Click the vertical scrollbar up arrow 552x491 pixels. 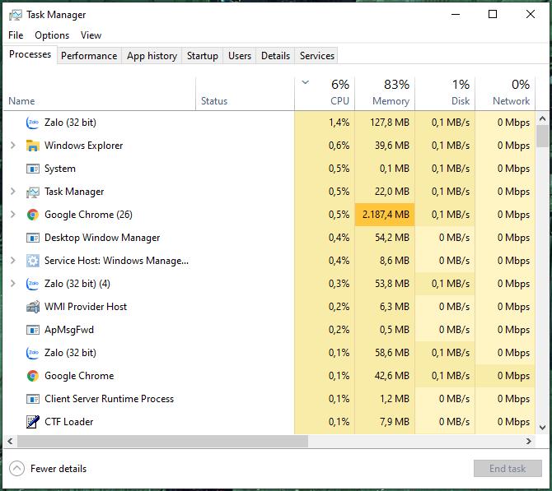click(542, 118)
